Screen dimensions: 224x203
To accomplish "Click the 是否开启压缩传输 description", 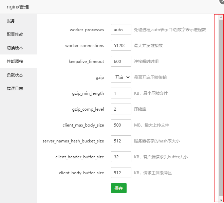I will [150, 77].
